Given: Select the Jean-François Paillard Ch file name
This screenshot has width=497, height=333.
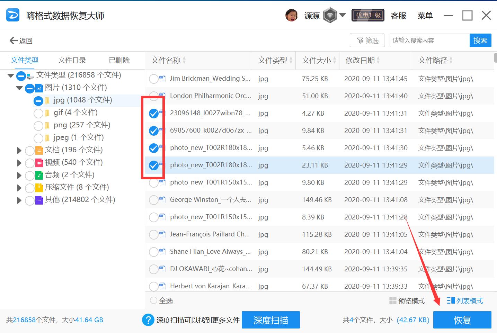Looking at the screenshot, I should pos(210,234).
